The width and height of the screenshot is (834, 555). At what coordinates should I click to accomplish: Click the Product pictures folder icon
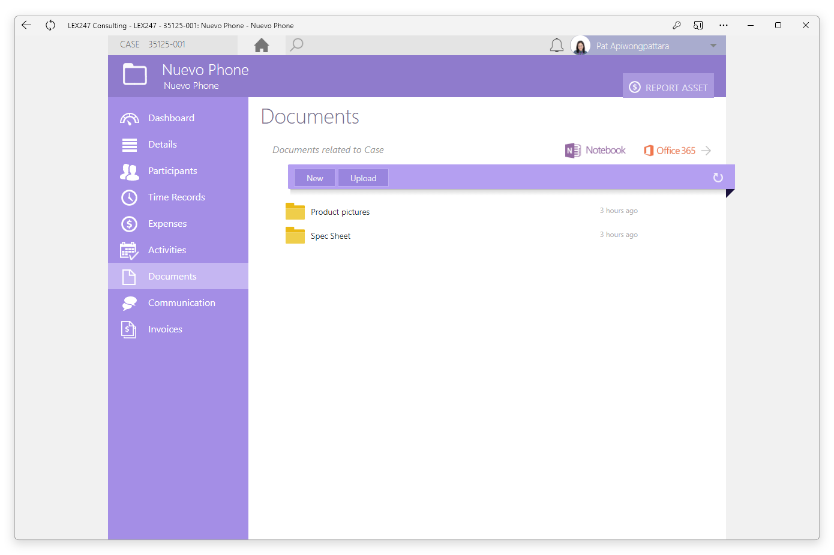point(295,211)
